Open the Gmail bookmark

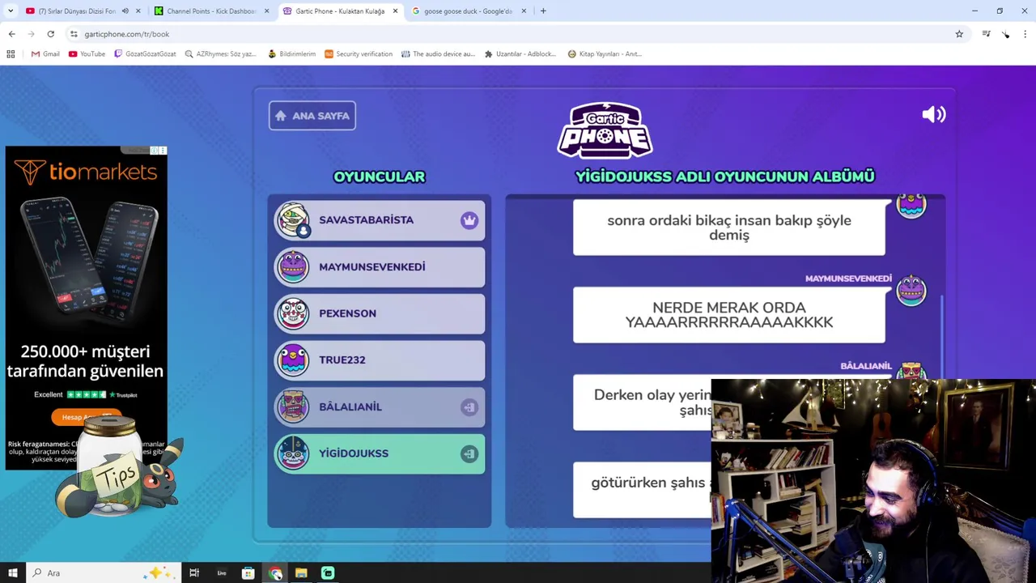click(45, 54)
